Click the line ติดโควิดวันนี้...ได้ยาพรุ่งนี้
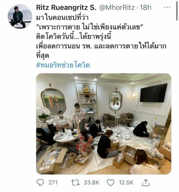179x192 pixels. coord(74,37)
